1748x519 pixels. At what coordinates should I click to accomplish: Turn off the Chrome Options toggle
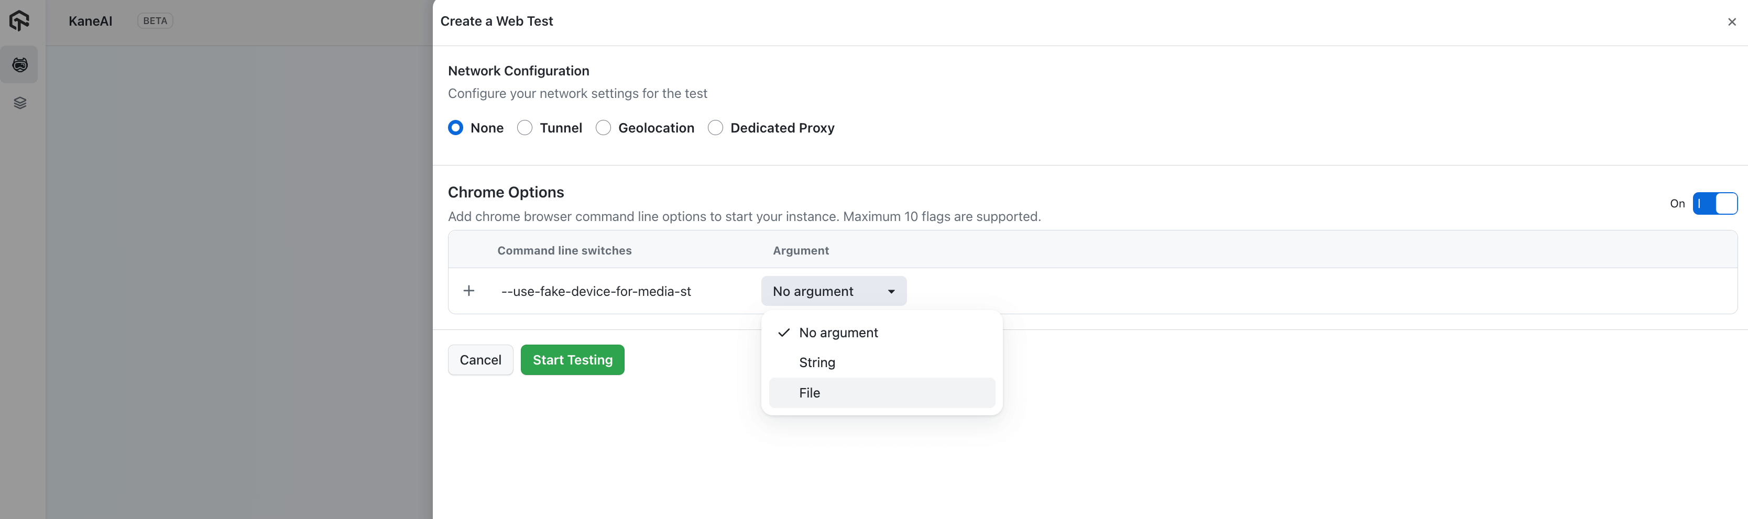coord(1714,204)
